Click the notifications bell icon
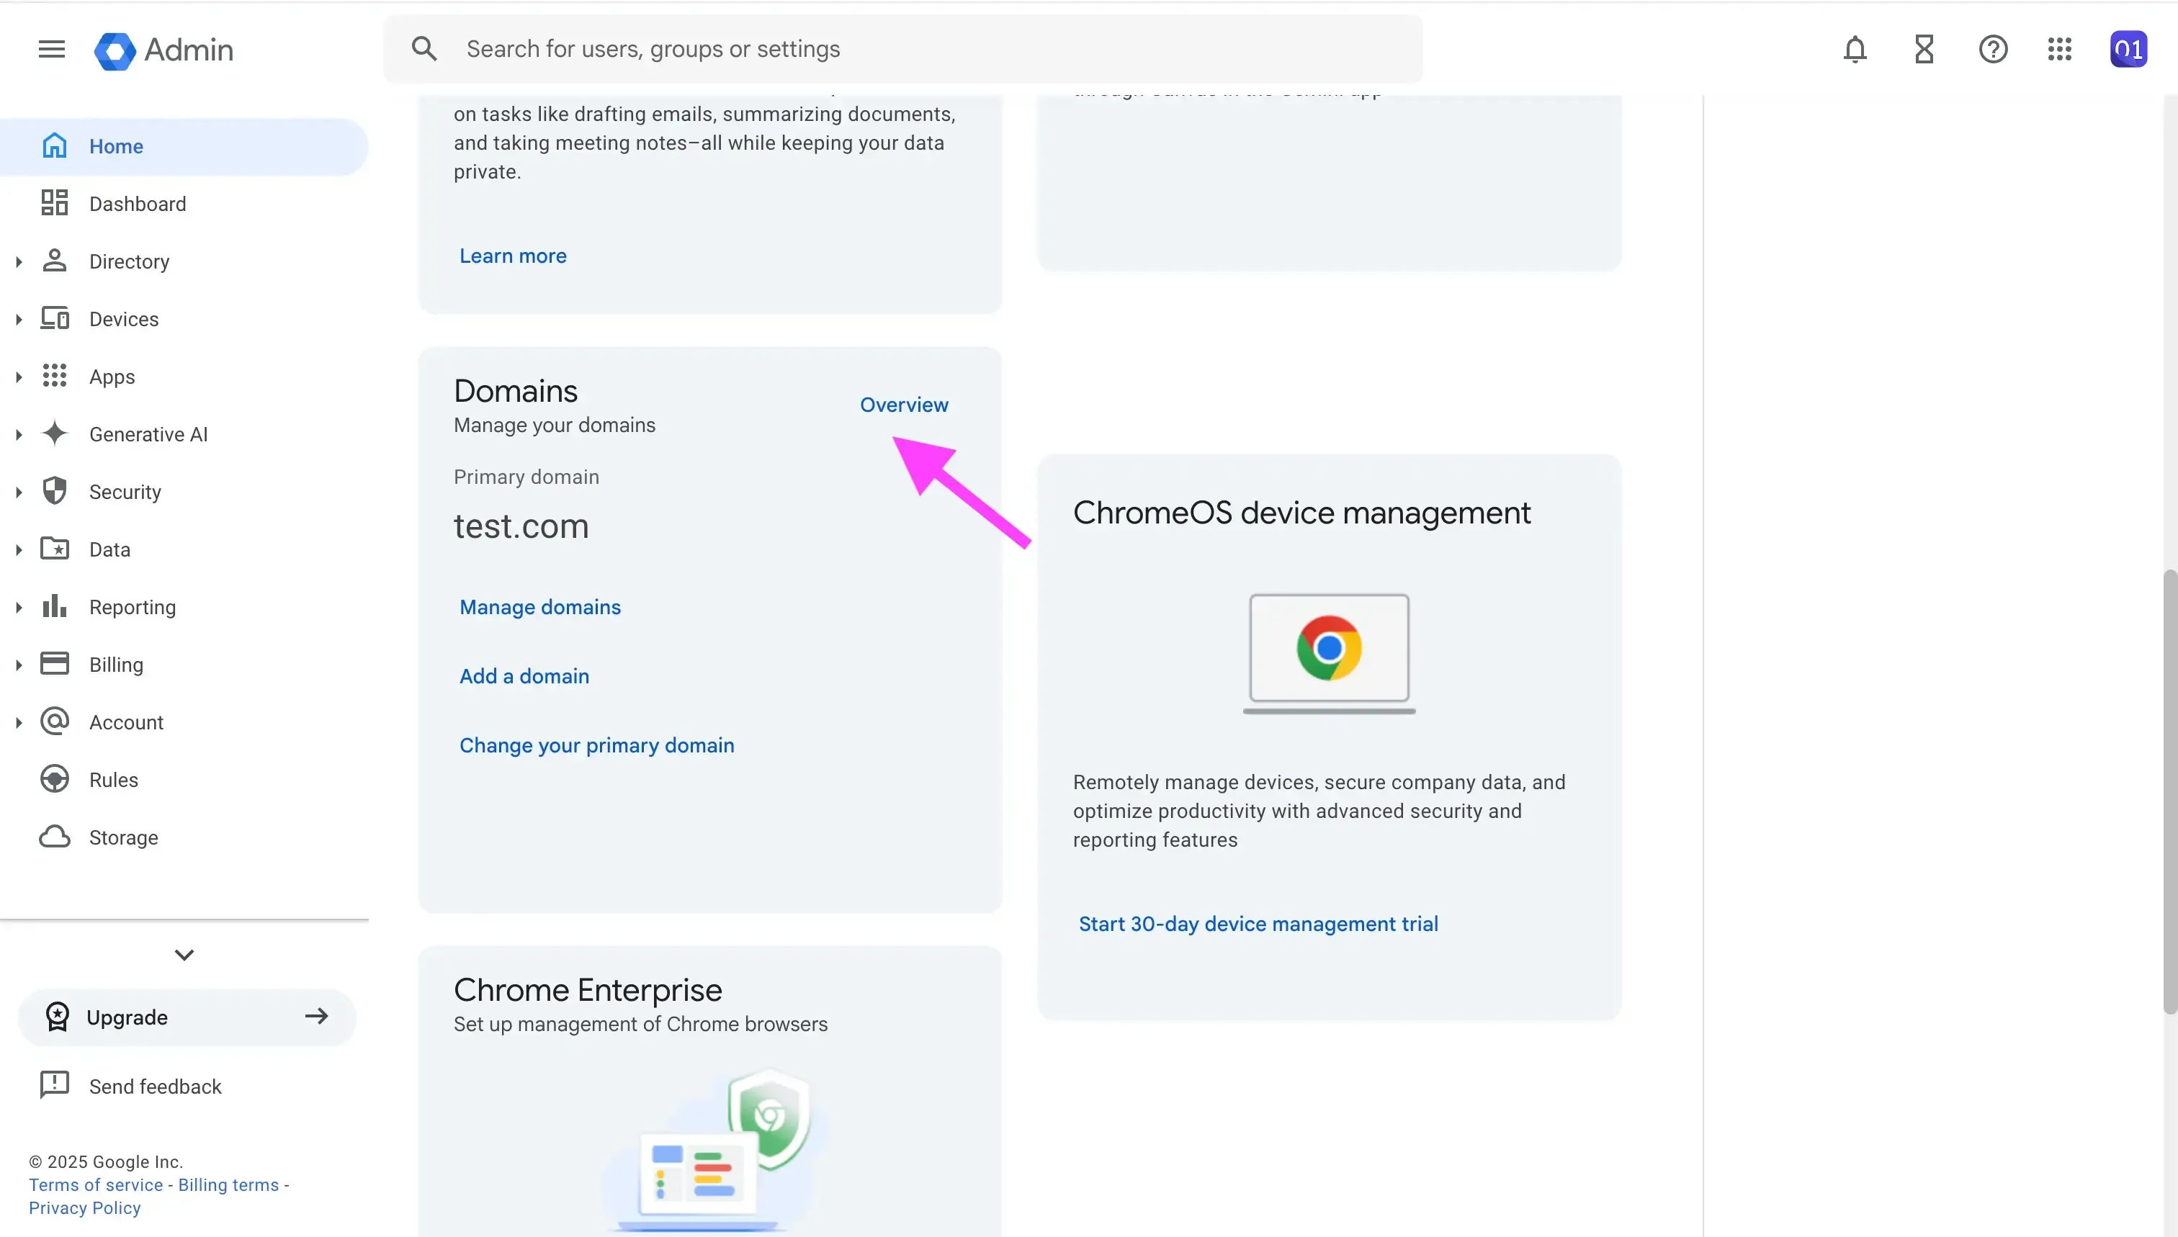 1855,48
